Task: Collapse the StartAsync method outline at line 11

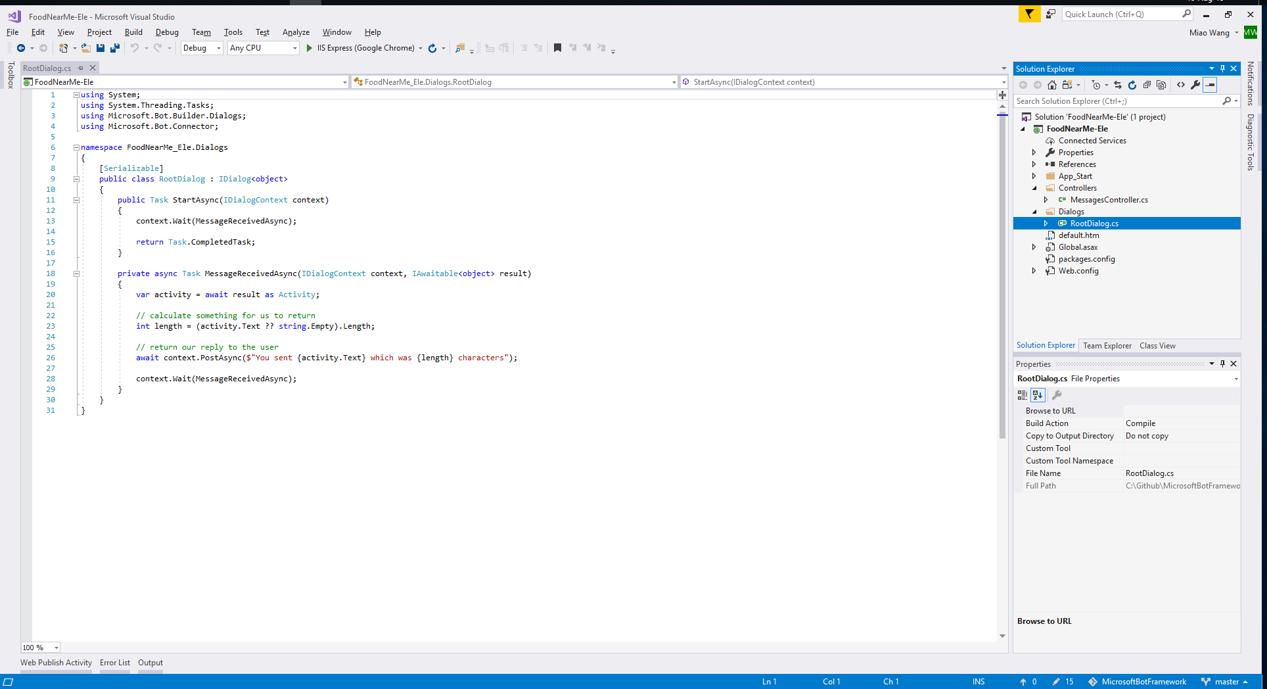Action: pos(76,200)
